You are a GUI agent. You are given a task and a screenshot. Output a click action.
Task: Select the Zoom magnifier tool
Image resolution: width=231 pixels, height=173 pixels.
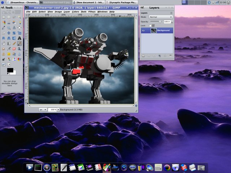point(9,28)
